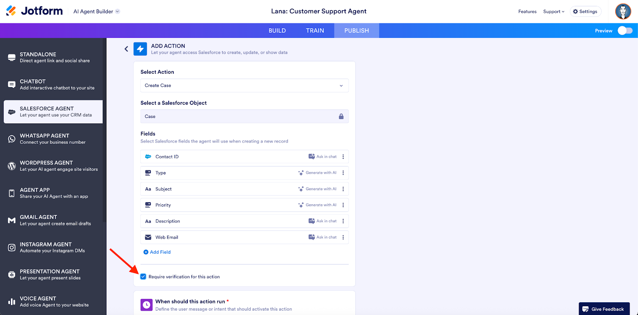Viewport: 638px width, 315px height.
Task: Click the Give Feedback button
Action: point(604,309)
